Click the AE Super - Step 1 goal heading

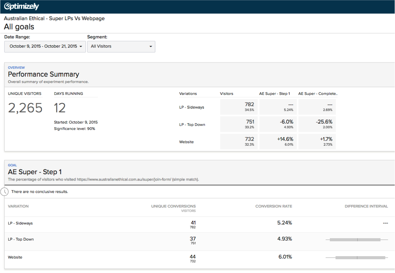[x=35, y=172]
